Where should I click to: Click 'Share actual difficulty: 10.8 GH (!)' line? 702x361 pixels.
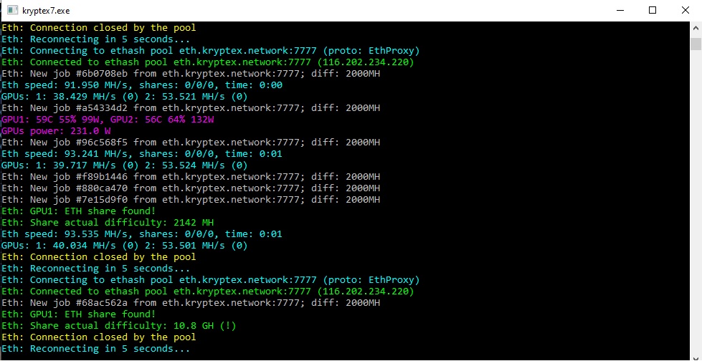[x=118, y=326]
